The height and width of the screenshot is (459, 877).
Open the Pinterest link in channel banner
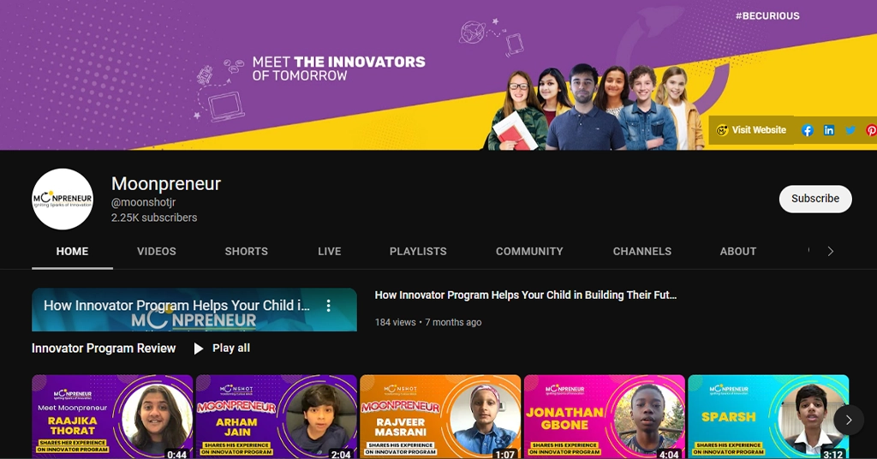871,130
